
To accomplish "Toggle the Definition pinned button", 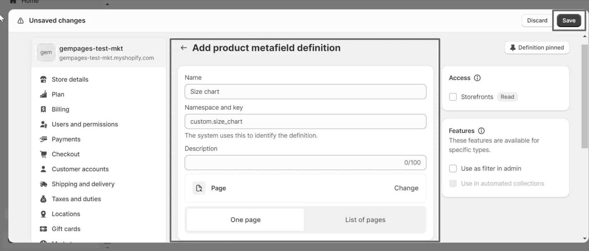I will (537, 48).
